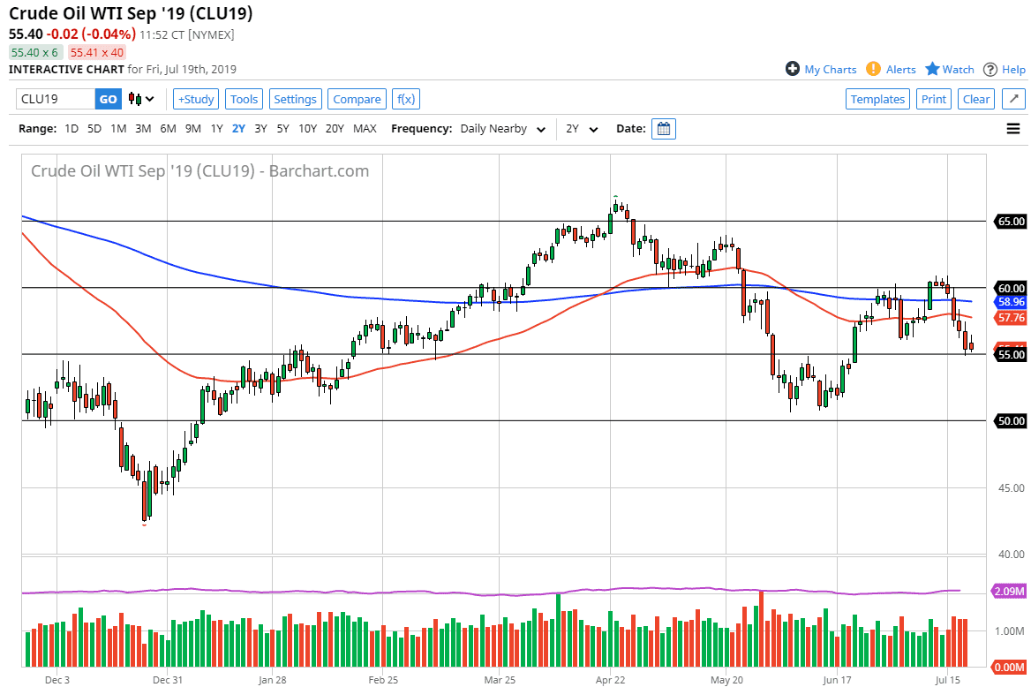
Task: Open the calendar date picker icon
Action: 664,129
